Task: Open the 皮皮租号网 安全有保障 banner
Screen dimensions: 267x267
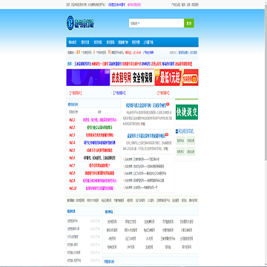Action: pos(132,77)
